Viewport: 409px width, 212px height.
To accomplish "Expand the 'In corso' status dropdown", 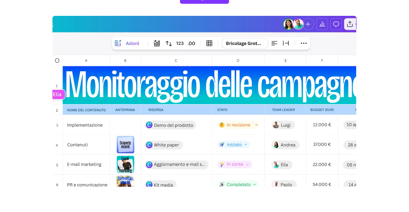I will [x=248, y=164].
